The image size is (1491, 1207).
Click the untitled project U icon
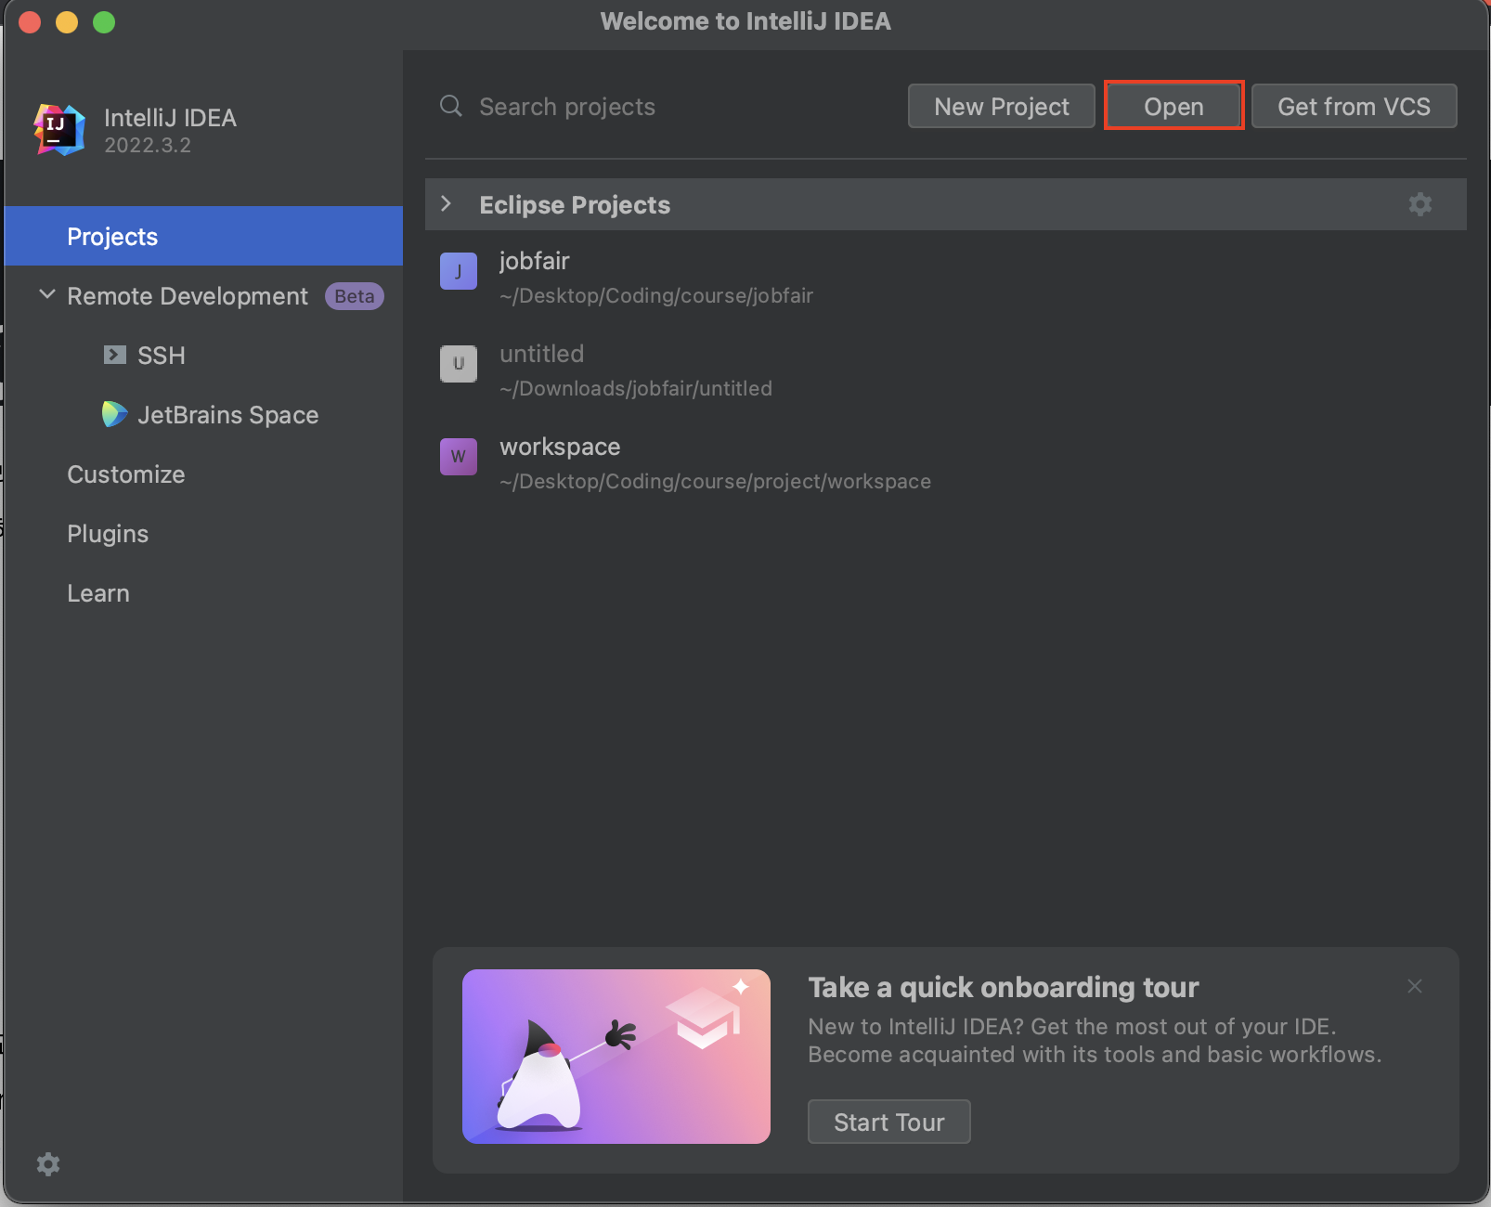(459, 364)
